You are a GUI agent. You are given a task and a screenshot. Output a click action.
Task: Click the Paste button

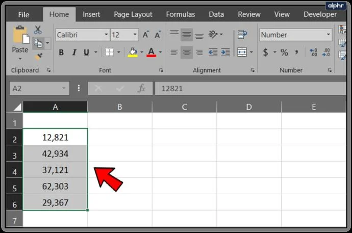point(20,43)
